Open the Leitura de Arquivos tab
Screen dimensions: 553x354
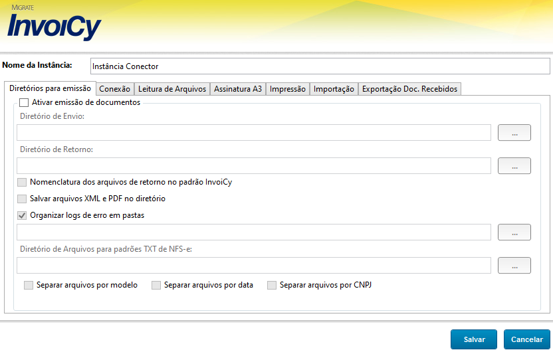(172, 89)
